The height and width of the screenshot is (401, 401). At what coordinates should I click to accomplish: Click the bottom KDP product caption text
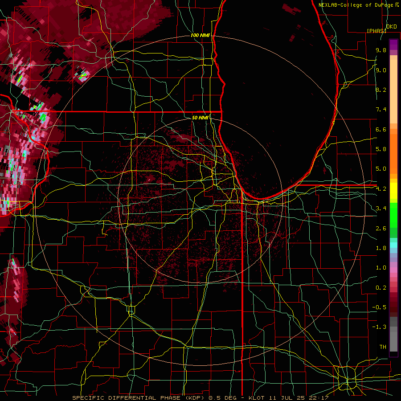coord(200,398)
